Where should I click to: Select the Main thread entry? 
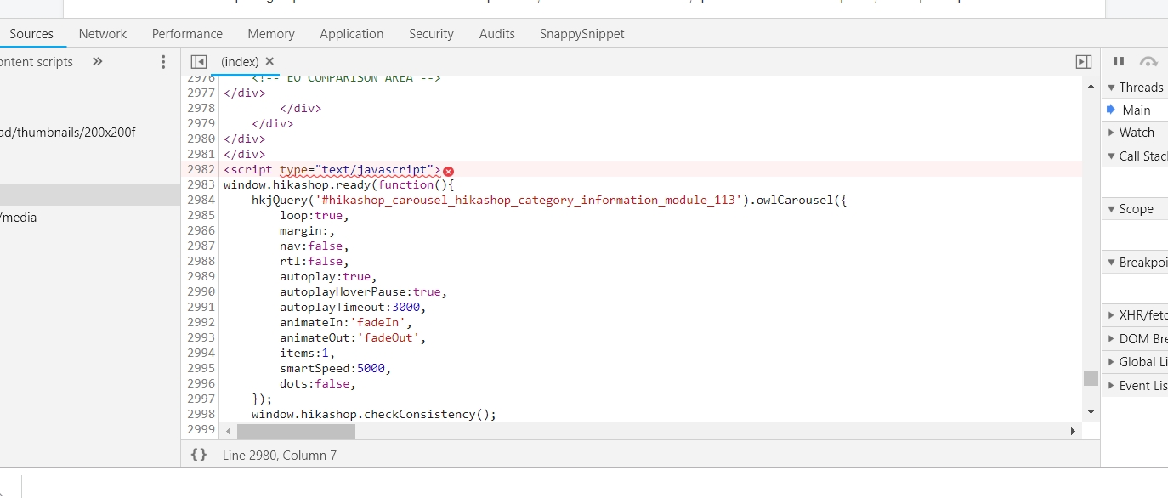tap(1136, 110)
